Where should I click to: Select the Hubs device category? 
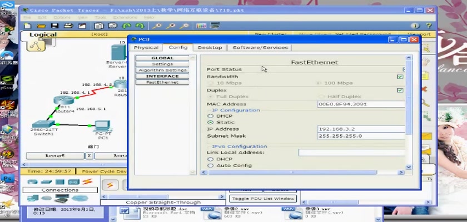click(60, 181)
